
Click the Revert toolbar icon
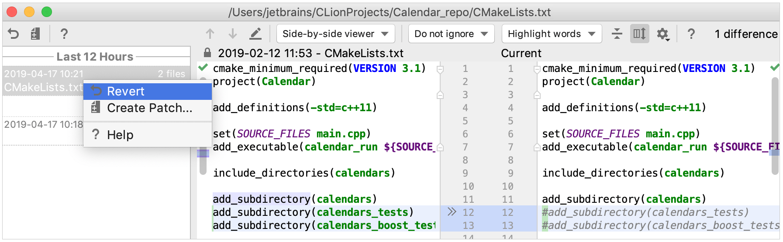pos(14,34)
